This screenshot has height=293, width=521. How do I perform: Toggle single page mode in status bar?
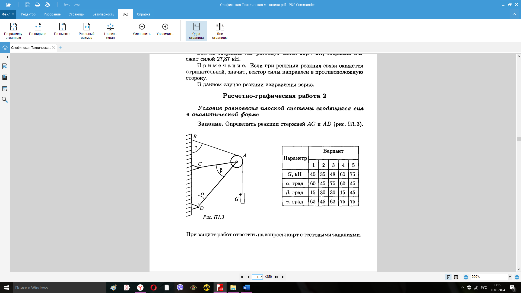448,277
